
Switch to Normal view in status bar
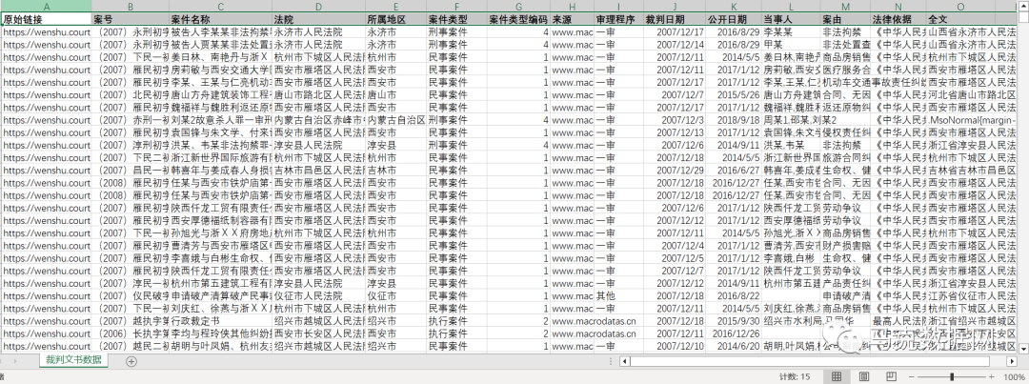[837, 376]
